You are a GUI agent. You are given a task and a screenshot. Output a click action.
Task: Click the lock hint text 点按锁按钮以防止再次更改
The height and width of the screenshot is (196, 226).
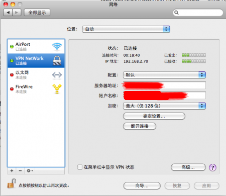44,185
